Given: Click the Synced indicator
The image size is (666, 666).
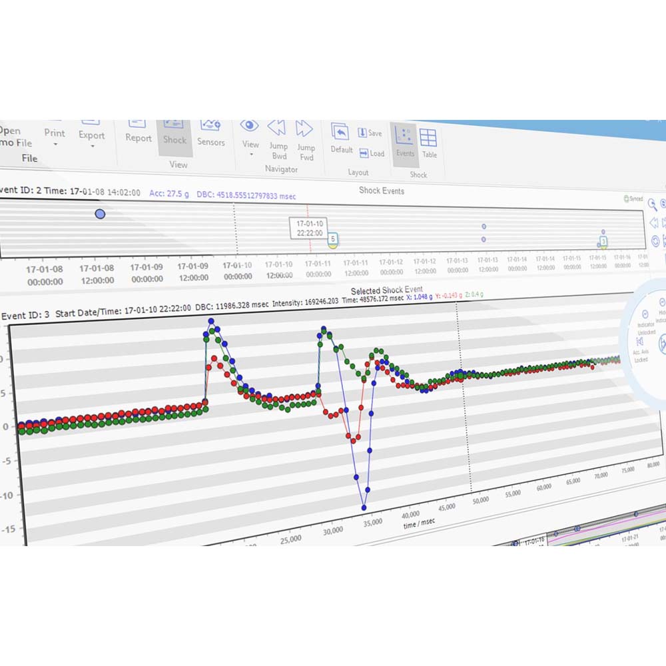Looking at the screenshot, I should 633,198.
